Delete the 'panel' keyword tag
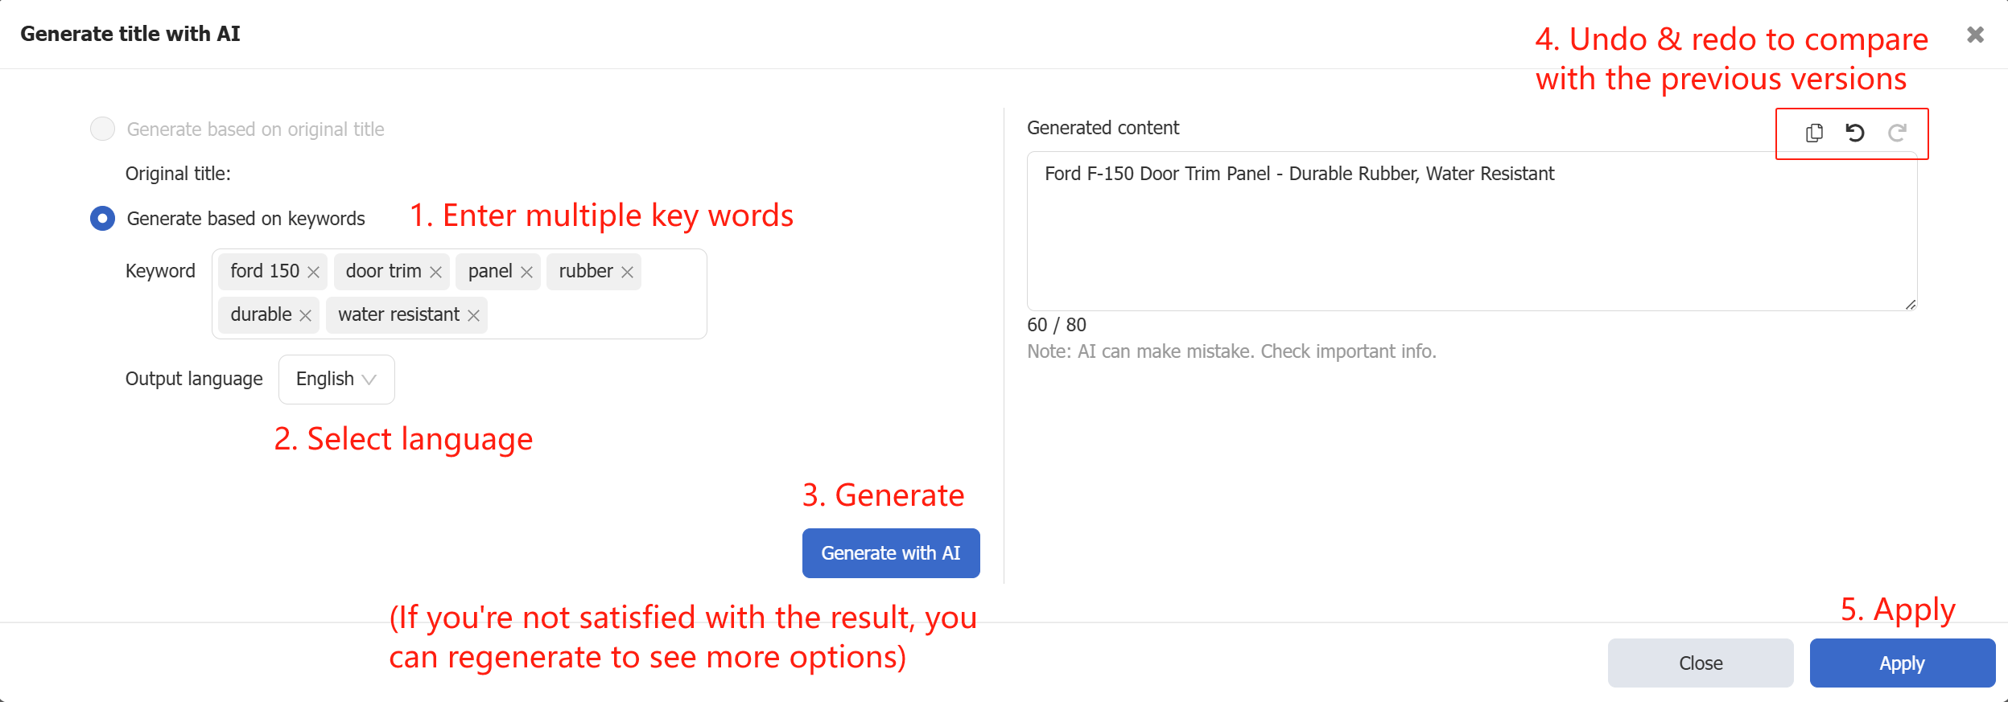Screen dimensions: 2008x702 526,272
